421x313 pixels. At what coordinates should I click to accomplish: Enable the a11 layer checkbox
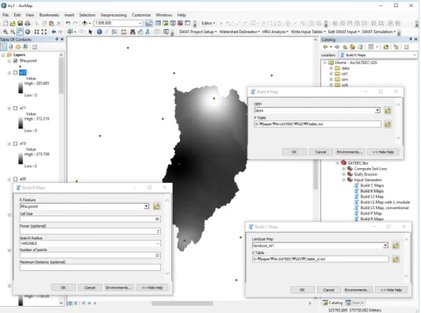pyautogui.click(x=15, y=108)
